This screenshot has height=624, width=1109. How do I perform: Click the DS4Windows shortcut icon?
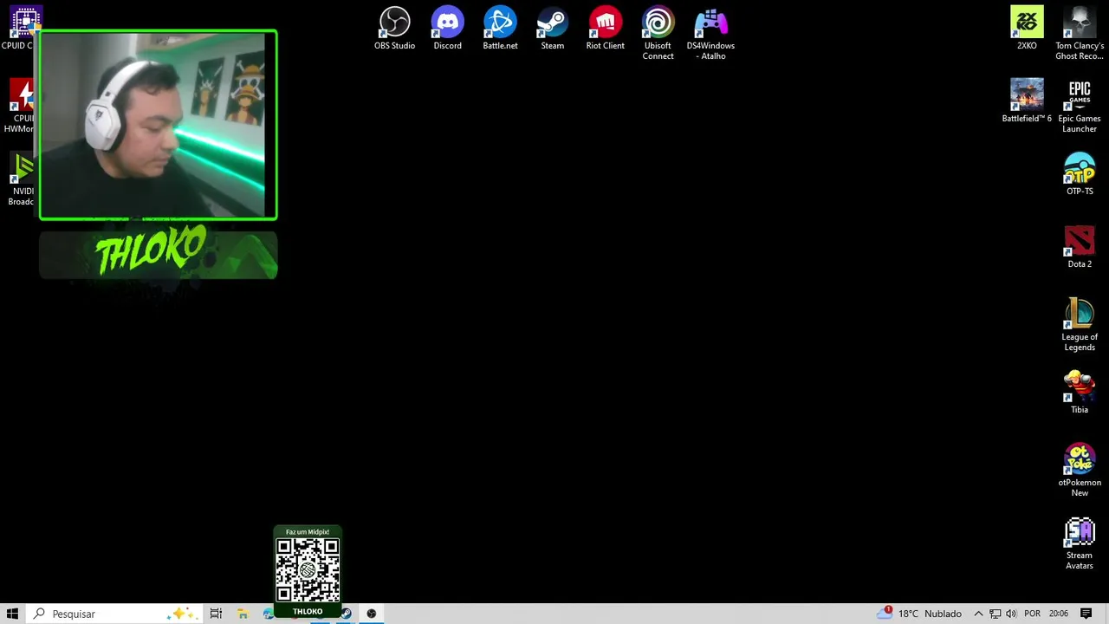click(x=710, y=34)
